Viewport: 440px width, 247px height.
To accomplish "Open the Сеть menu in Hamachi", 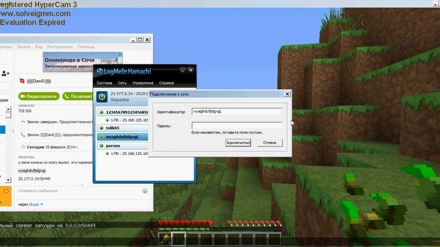I will (x=122, y=83).
